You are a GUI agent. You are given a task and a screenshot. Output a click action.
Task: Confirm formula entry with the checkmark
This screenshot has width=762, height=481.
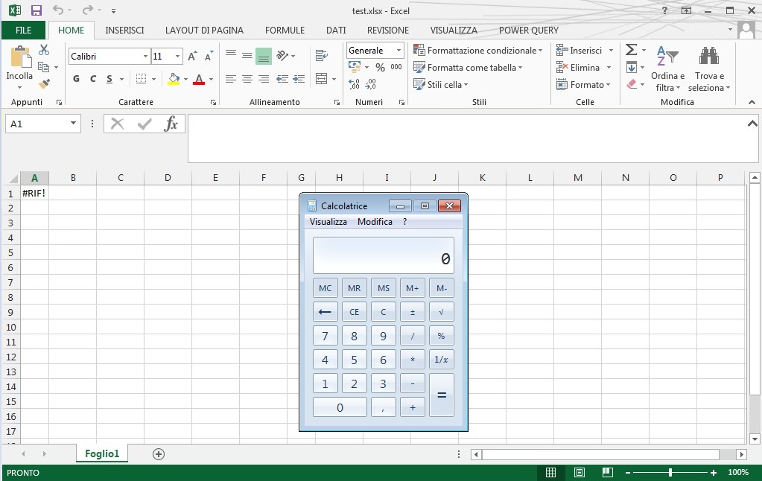click(145, 124)
